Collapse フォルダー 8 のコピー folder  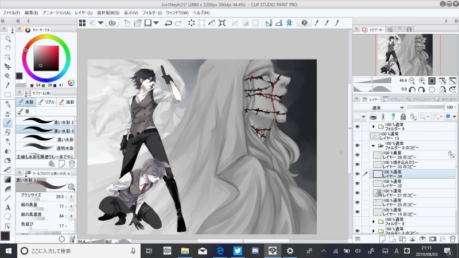(x=374, y=146)
